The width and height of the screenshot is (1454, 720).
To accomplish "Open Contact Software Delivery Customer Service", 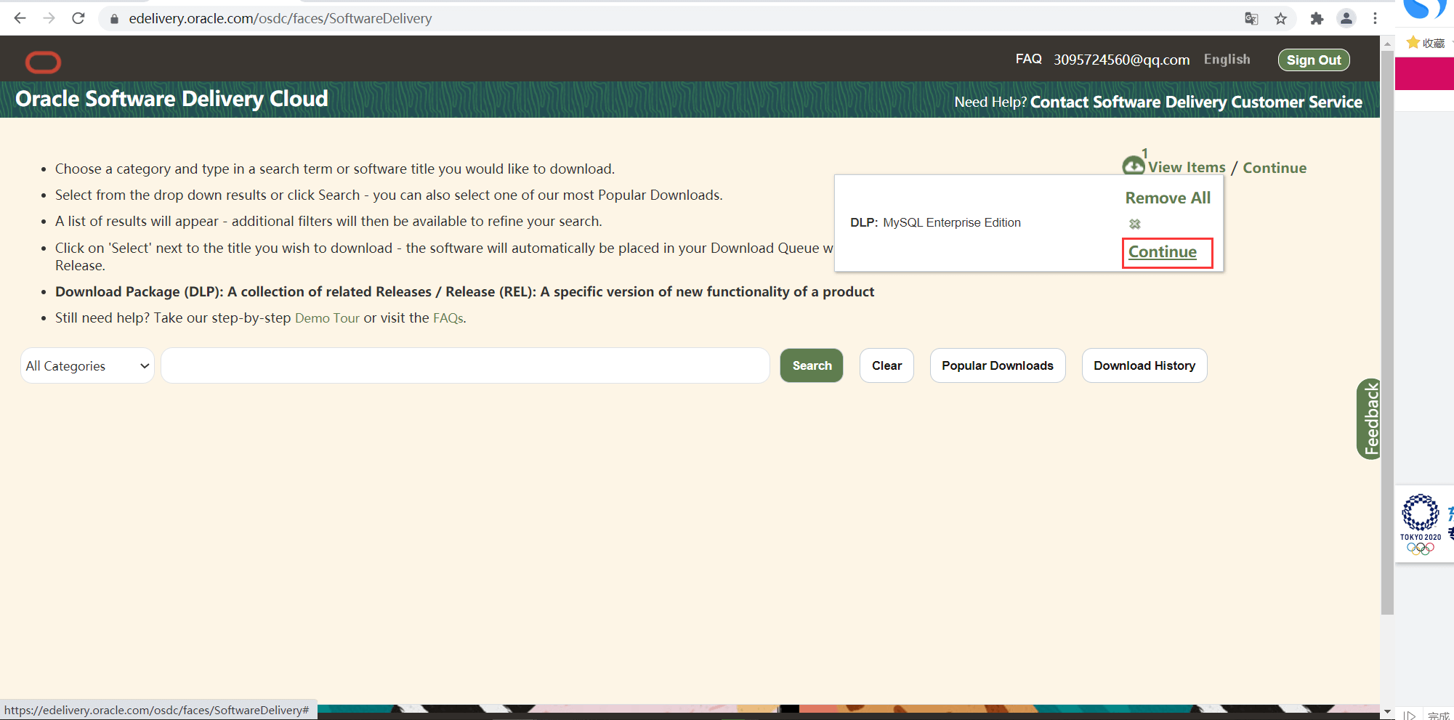I will [x=1196, y=102].
